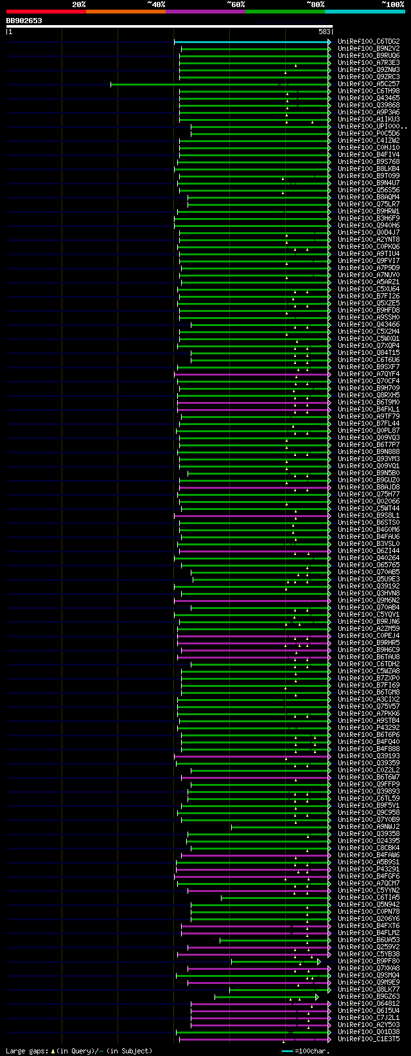Viewport: 411px width, 1056px height.
Task: Open hit UniRef100_A2Y503
Action: 369,1024
